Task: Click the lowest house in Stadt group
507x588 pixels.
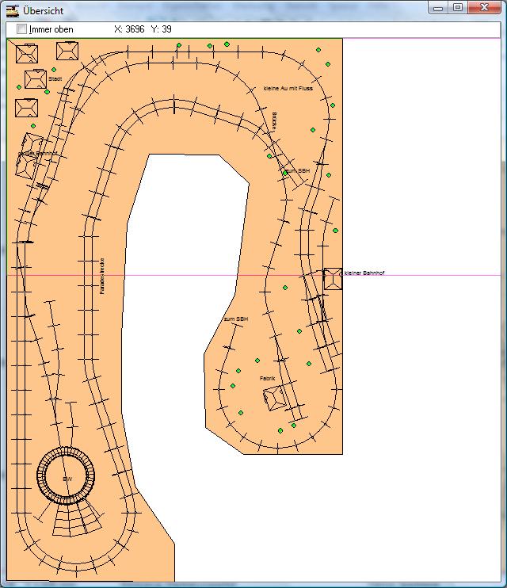Action: [x=27, y=108]
